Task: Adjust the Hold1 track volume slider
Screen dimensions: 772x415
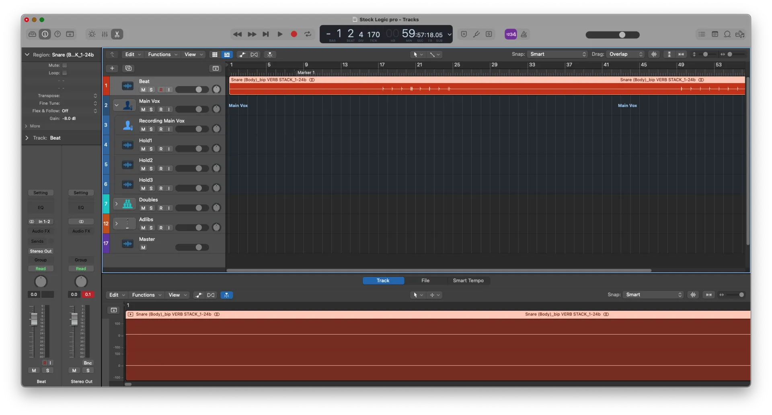Action: [x=192, y=149]
